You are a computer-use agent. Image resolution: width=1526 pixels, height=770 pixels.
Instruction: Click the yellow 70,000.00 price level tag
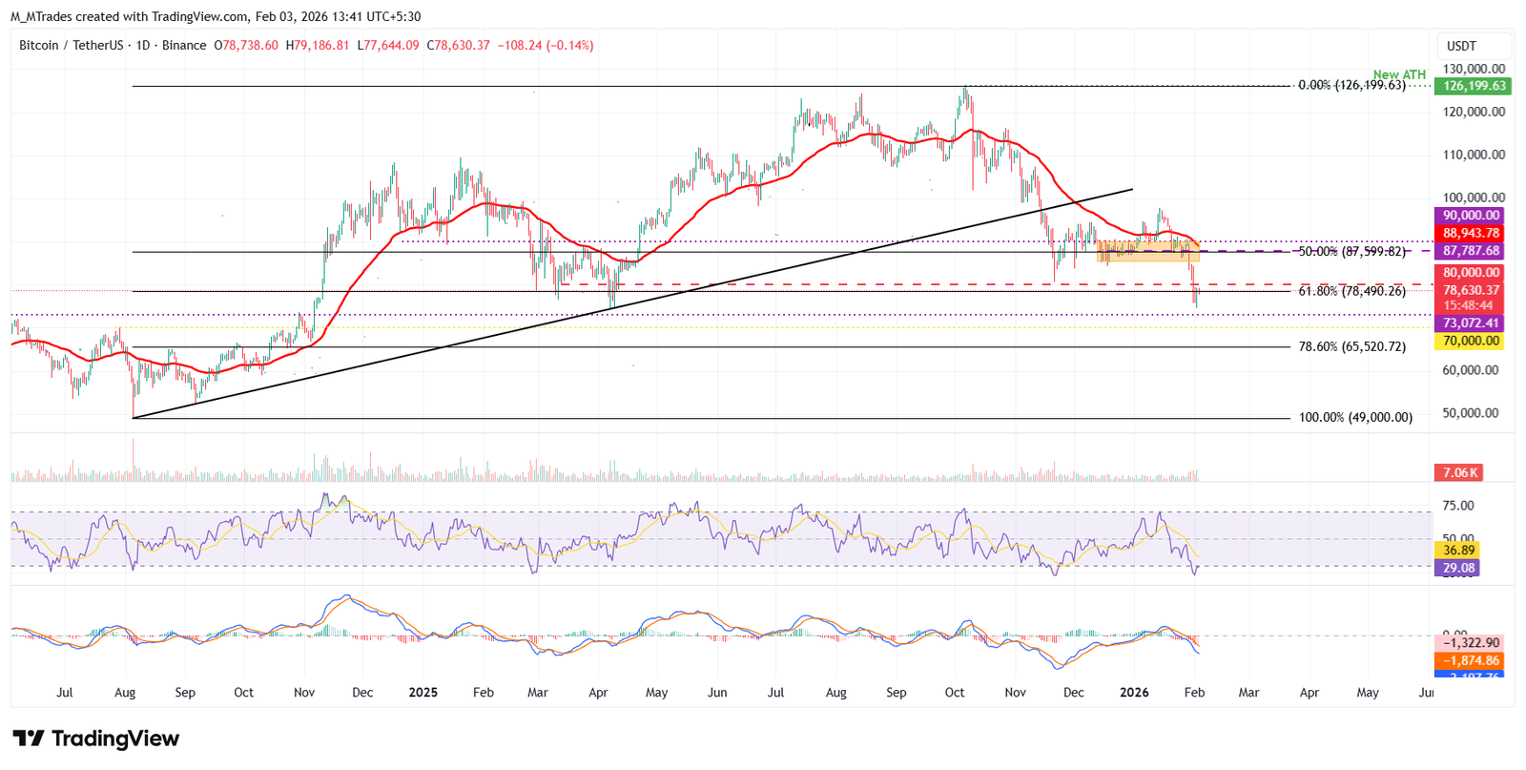point(1470,341)
